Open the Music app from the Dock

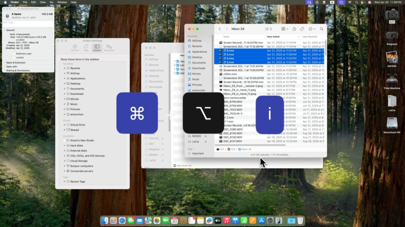click(x=227, y=221)
